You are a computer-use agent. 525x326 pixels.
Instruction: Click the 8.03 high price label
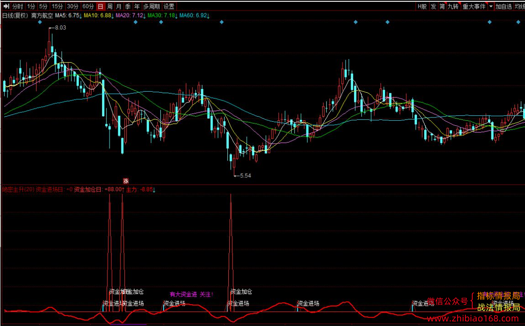(60, 28)
